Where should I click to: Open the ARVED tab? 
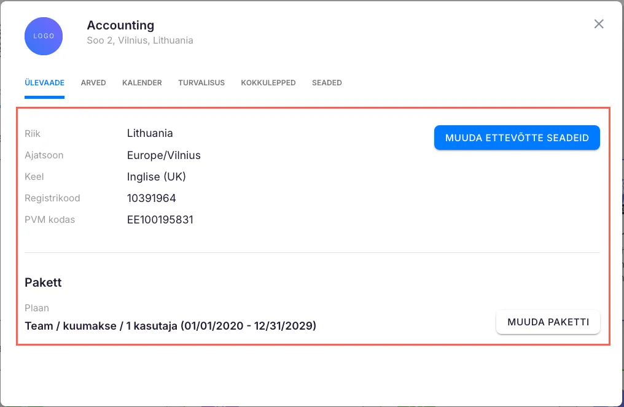tap(93, 83)
